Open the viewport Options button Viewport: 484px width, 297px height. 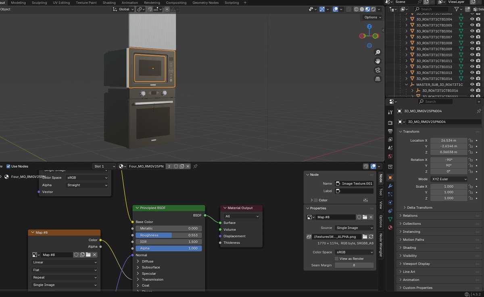372,17
